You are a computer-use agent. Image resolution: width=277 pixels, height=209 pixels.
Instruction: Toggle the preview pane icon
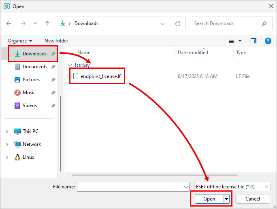(254, 41)
